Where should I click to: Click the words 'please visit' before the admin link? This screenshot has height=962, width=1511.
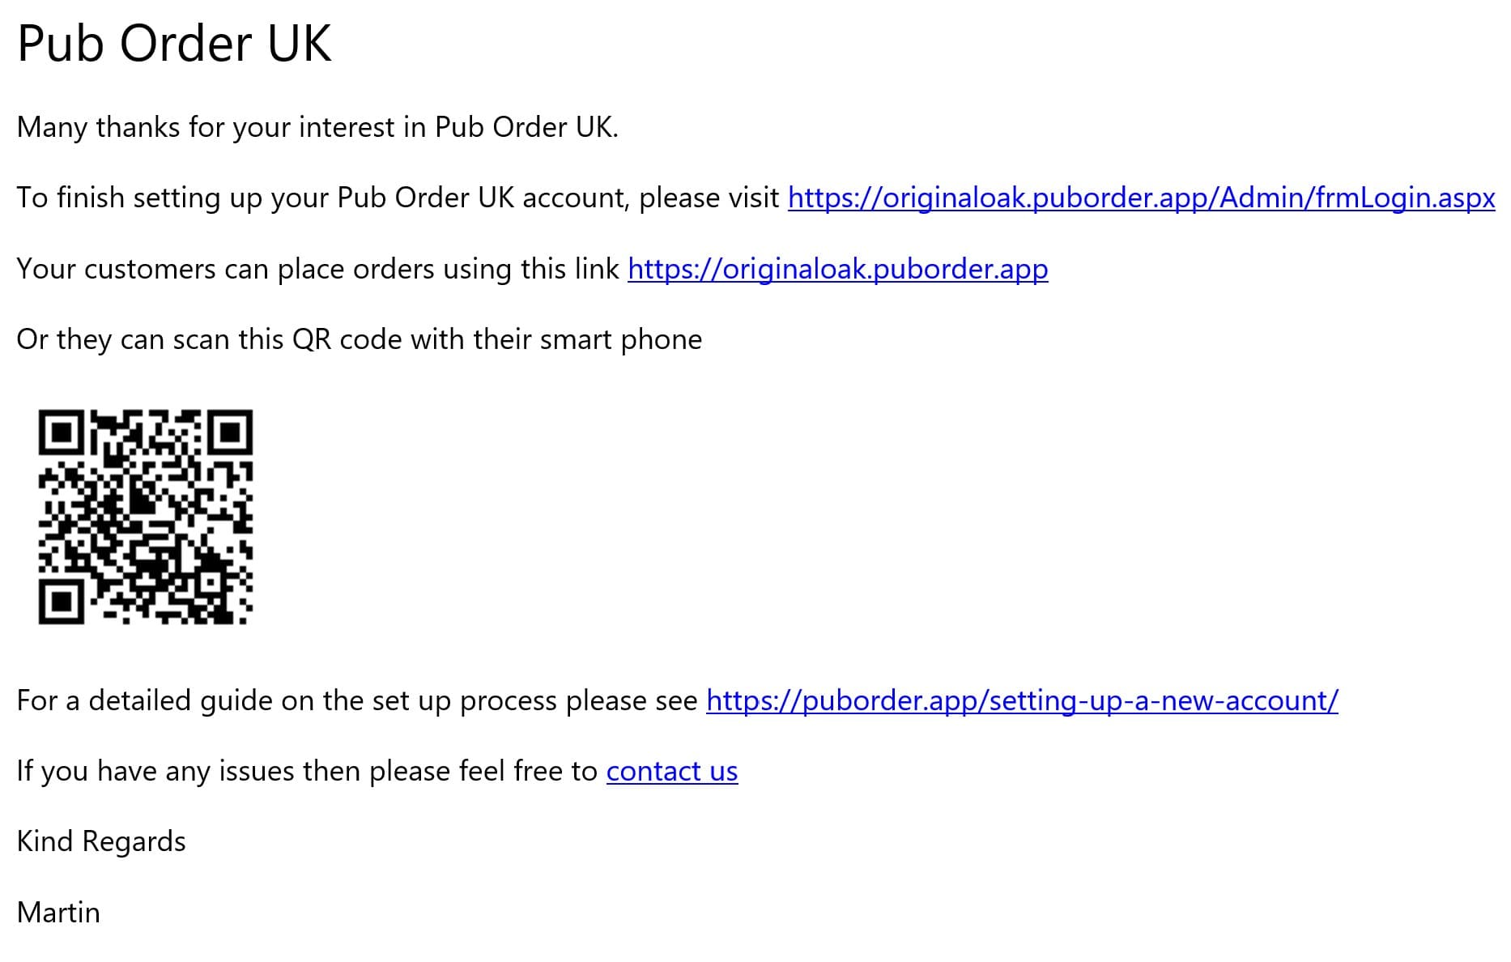709,198
